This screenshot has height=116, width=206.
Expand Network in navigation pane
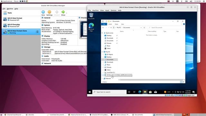pos(102,79)
